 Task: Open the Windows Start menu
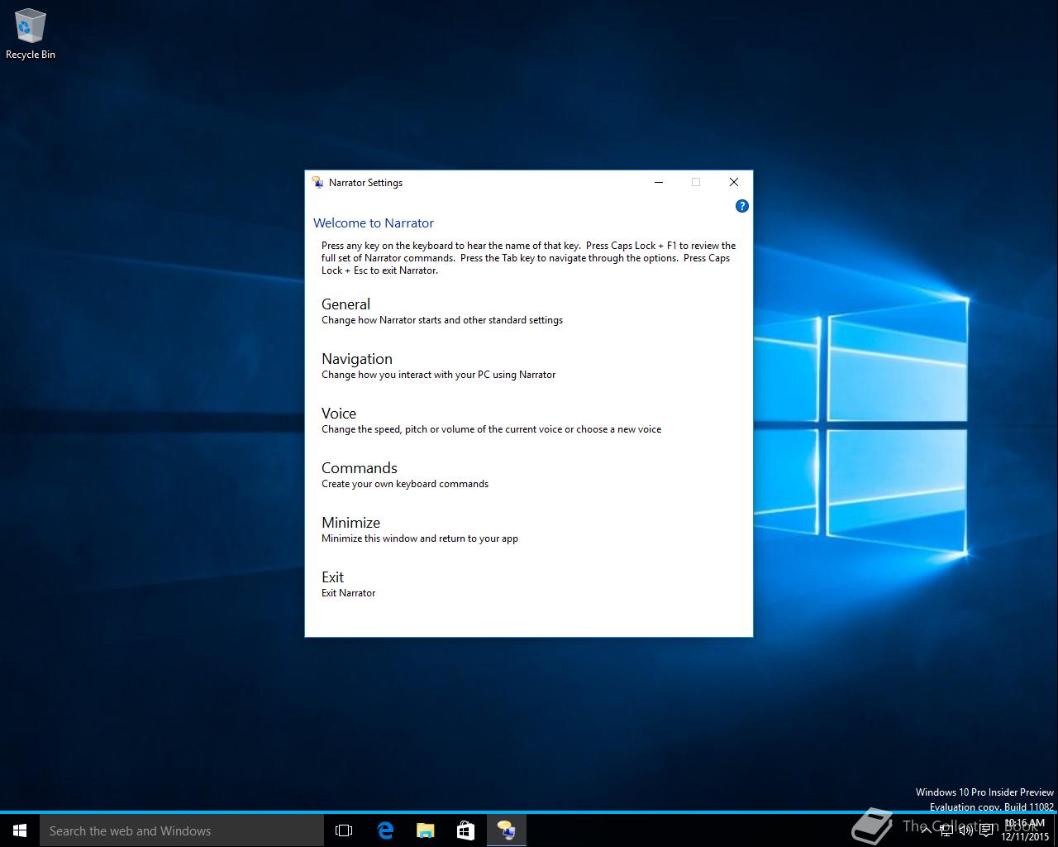[20, 830]
